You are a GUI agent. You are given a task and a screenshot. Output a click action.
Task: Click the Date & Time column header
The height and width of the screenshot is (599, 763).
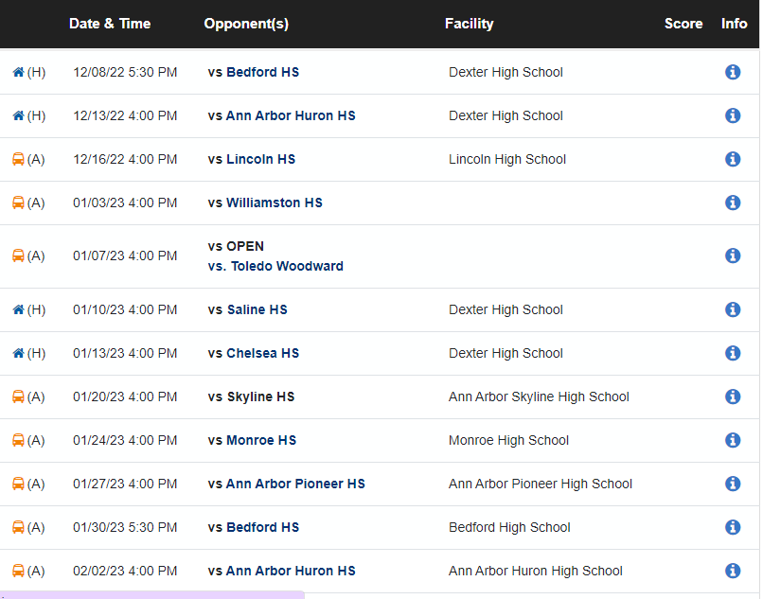pos(110,24)
